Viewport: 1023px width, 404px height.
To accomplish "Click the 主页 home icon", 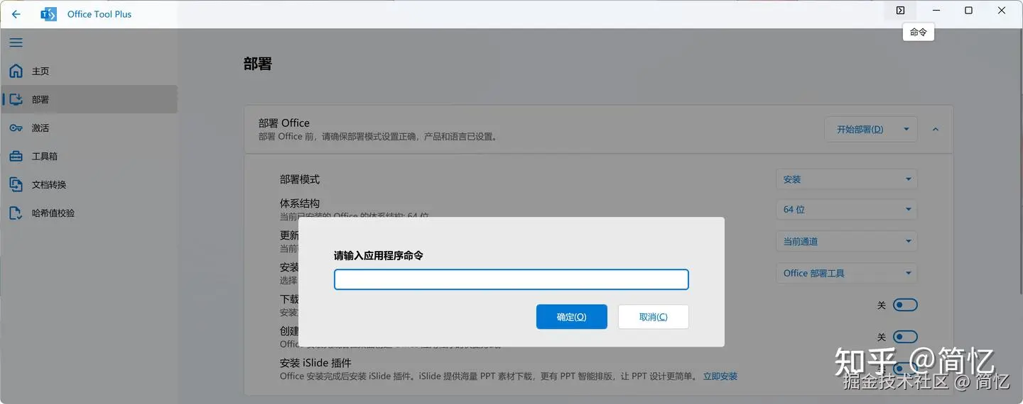I will 16,71.
